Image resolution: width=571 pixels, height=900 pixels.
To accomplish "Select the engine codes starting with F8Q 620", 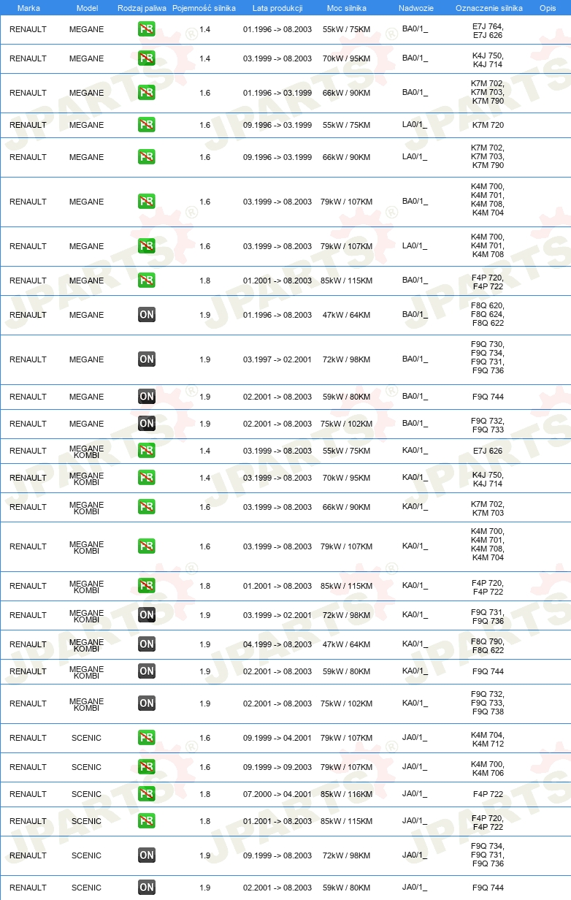I will click(488, 314).
